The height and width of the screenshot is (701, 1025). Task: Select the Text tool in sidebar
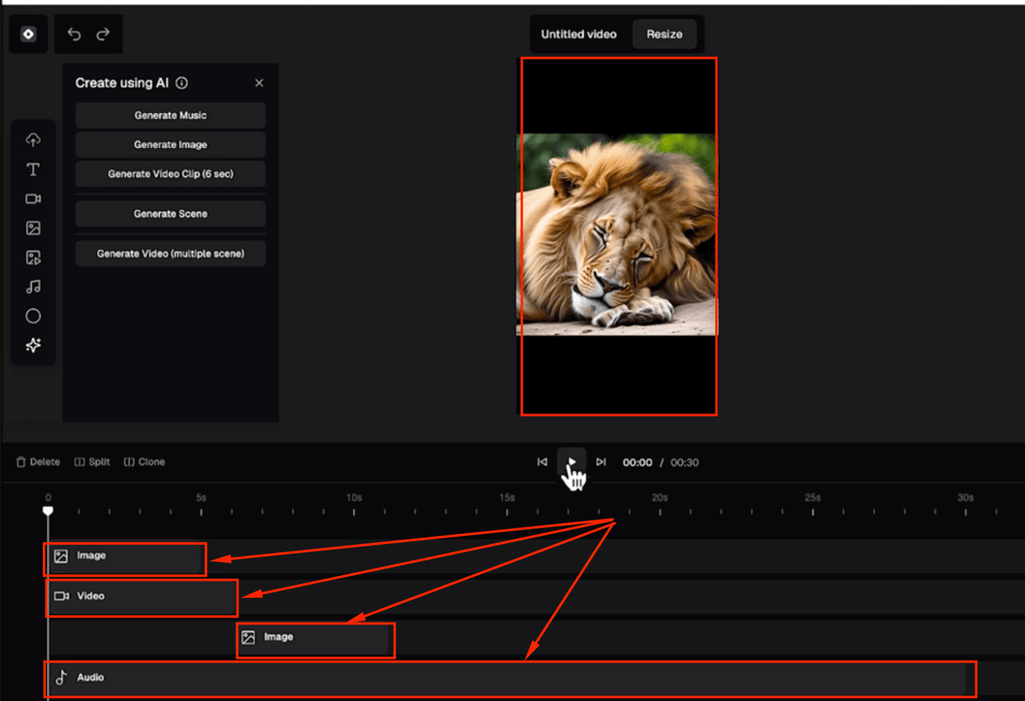click(34, 170)
